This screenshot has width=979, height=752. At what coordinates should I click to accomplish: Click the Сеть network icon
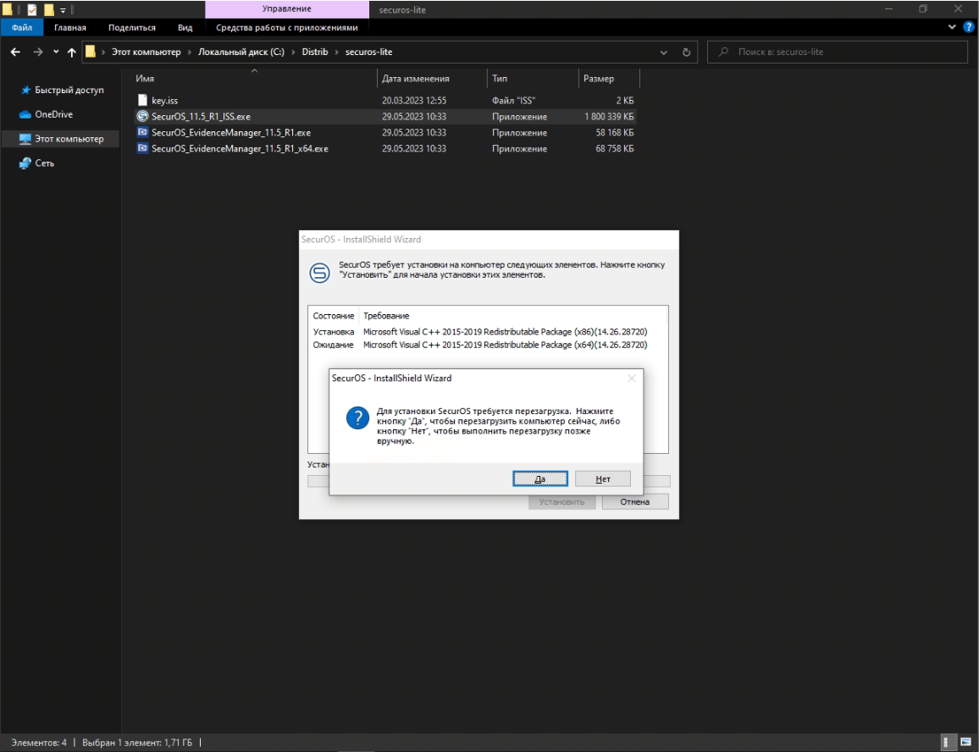point(25,163)
